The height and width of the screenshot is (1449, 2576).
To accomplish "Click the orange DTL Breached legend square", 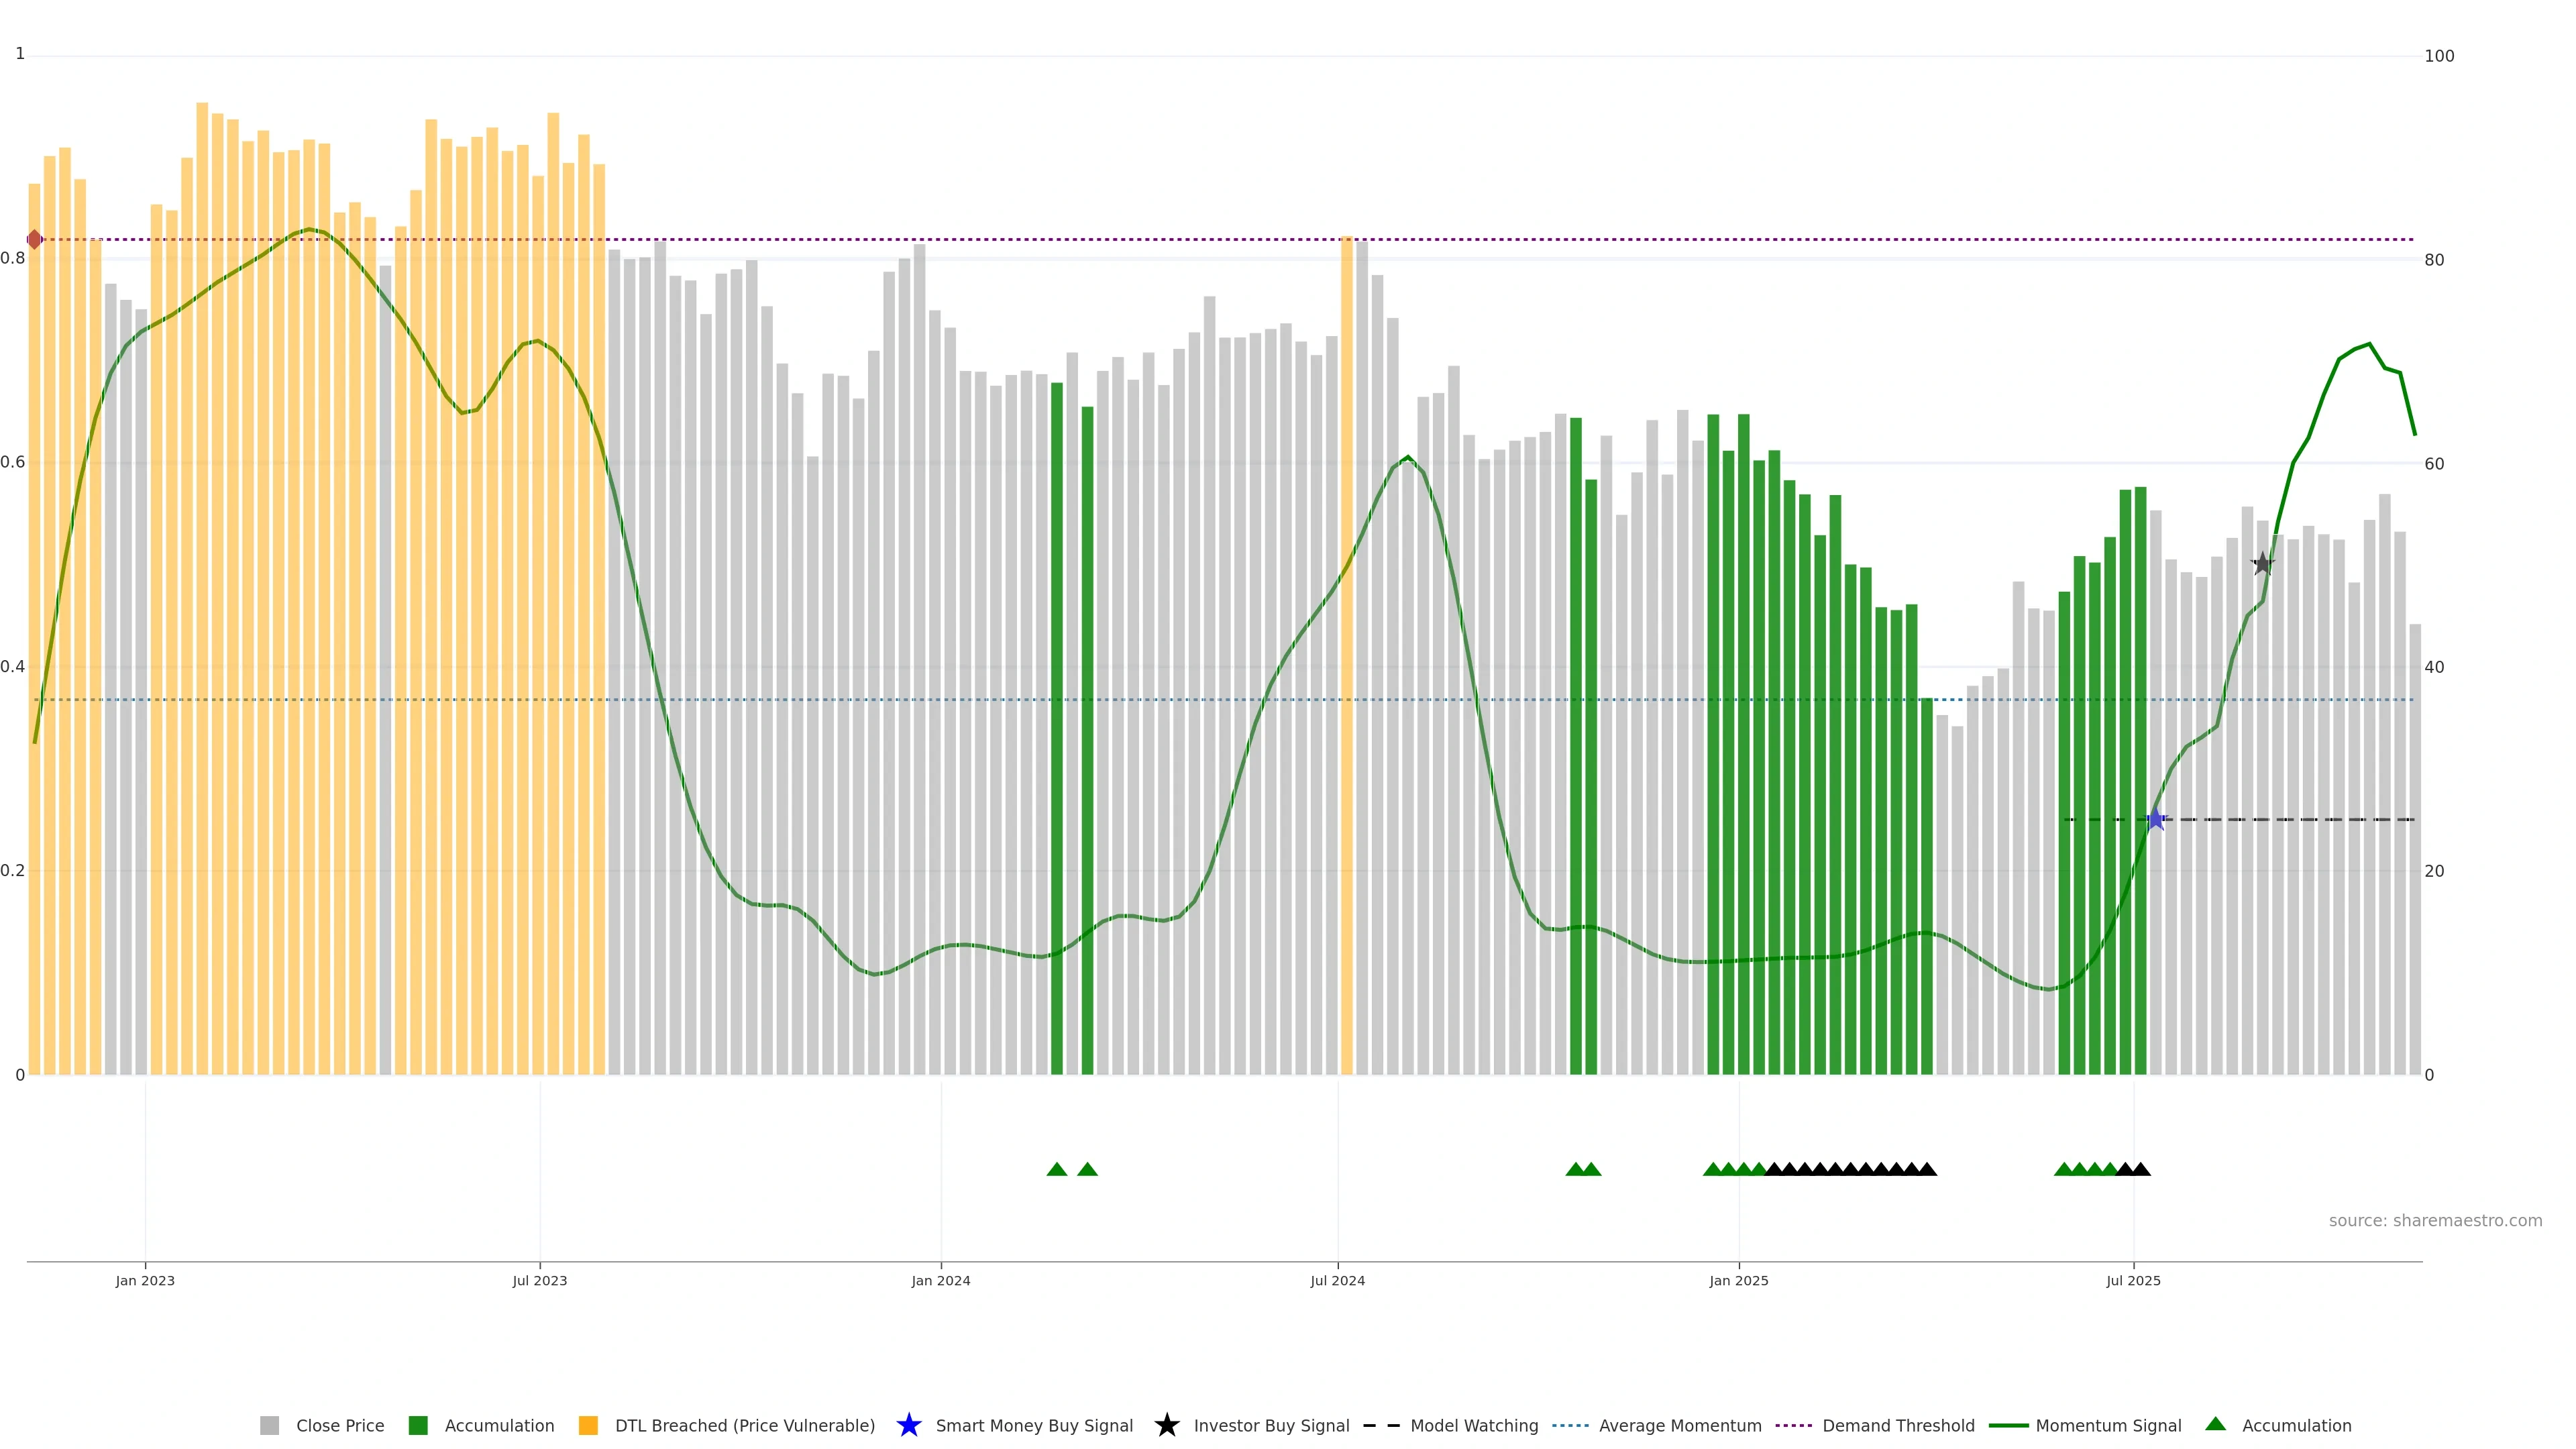I will pos(588,1425).
